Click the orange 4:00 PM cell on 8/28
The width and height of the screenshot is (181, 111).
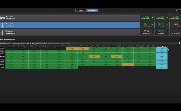(x=117, y=57)
